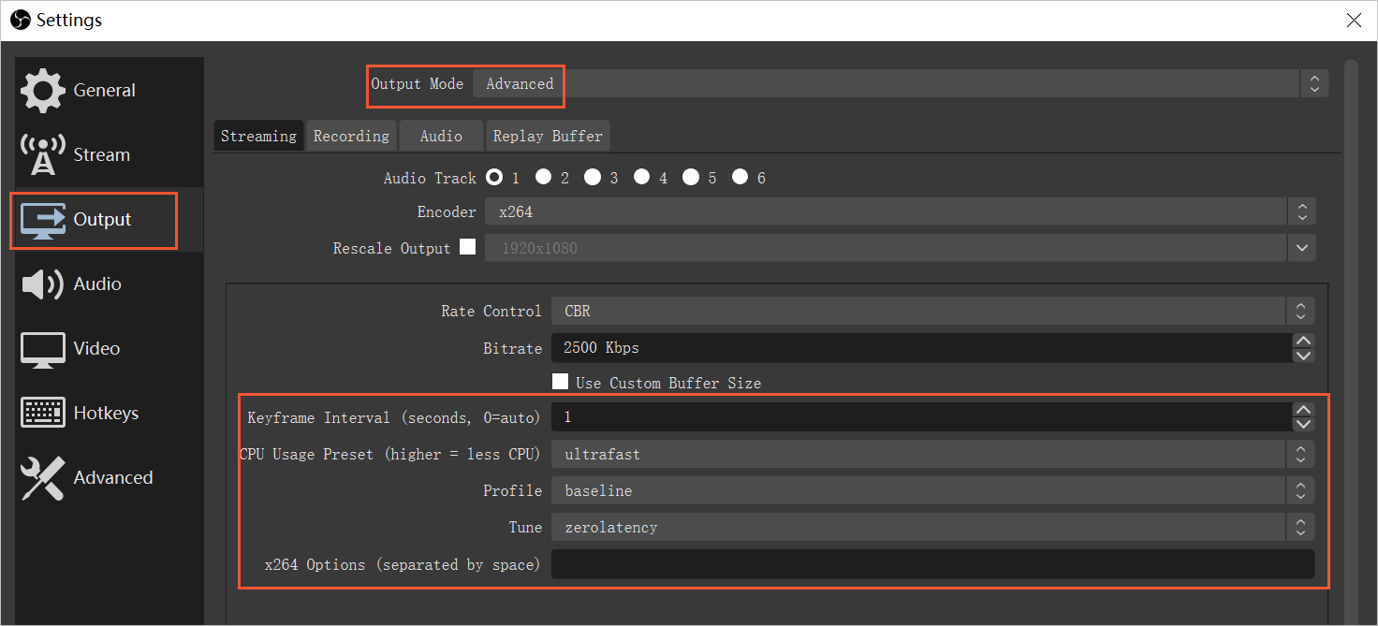Decrease the Keyframe Interval with down arrow
The image size is (1378, 626).
[1303, 425]
